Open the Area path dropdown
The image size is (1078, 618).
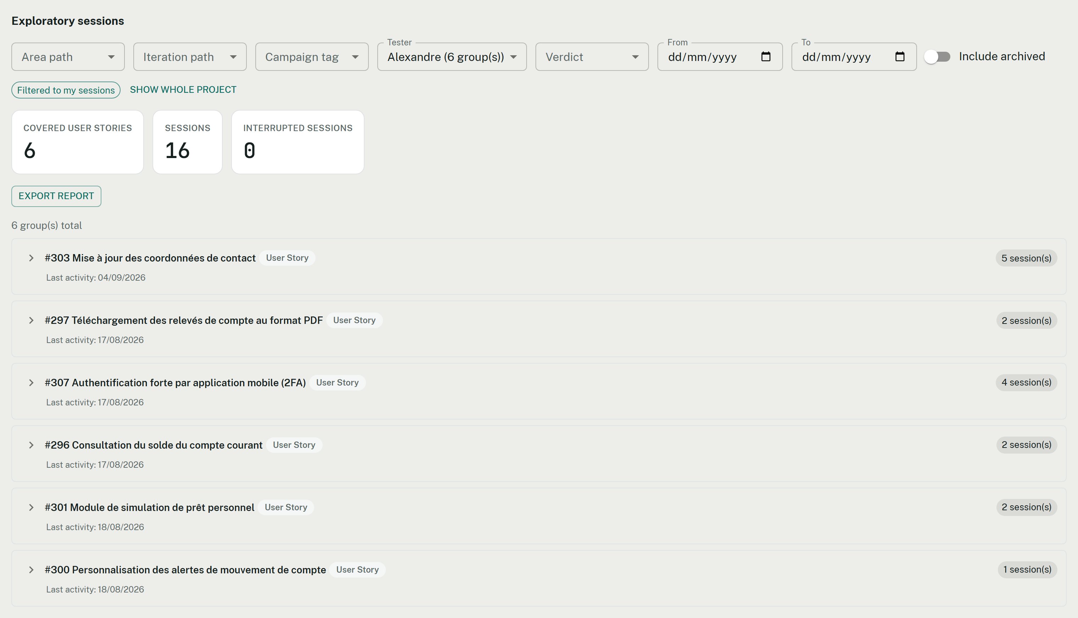pyautogui.click(x=68, y=56)
